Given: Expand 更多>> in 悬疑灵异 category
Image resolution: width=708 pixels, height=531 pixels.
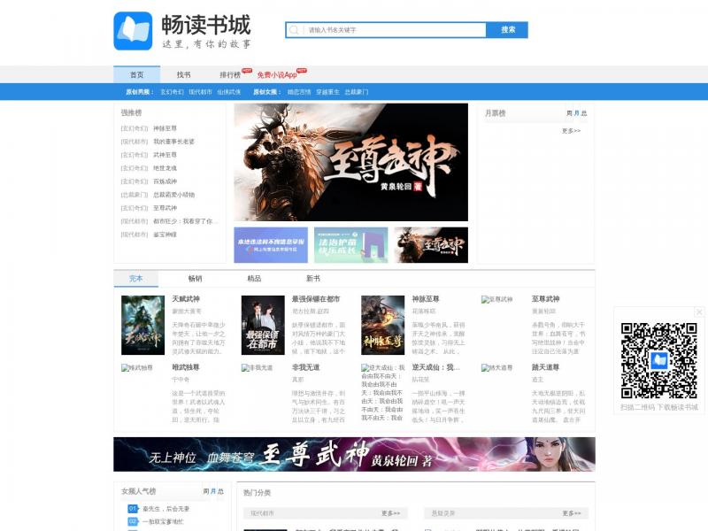Looking at the screenshot, I should tap(571, 513).
